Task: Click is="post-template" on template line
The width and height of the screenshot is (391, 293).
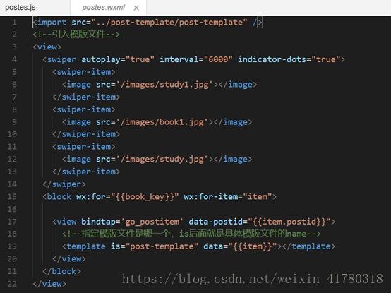Action: (x=155, y=246)
